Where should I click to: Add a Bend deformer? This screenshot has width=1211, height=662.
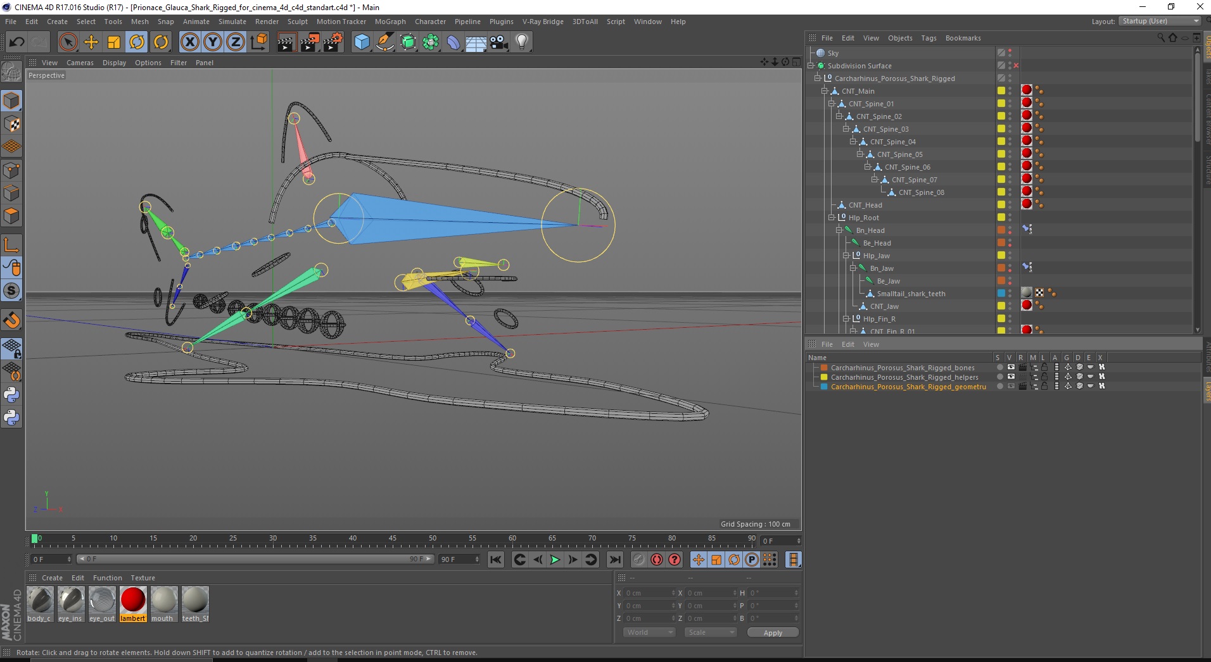point(453,42)
